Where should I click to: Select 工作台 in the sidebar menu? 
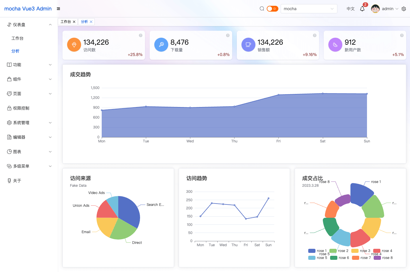point(17,38)
